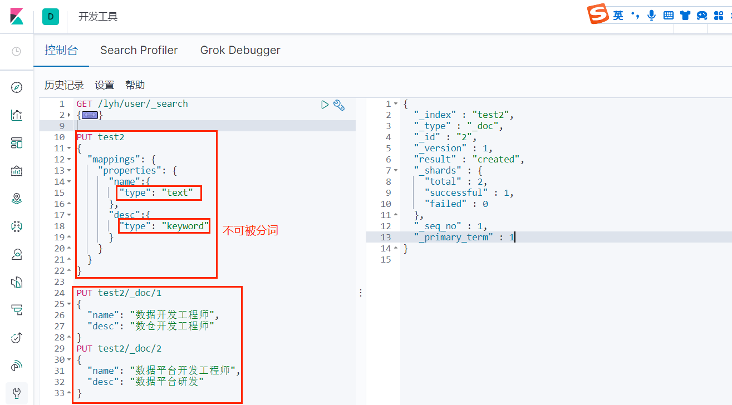The height and width of the screenshot is (405, 732).
Task: Click the "successful" : 1 output line
Action: [x=469, y=192]
